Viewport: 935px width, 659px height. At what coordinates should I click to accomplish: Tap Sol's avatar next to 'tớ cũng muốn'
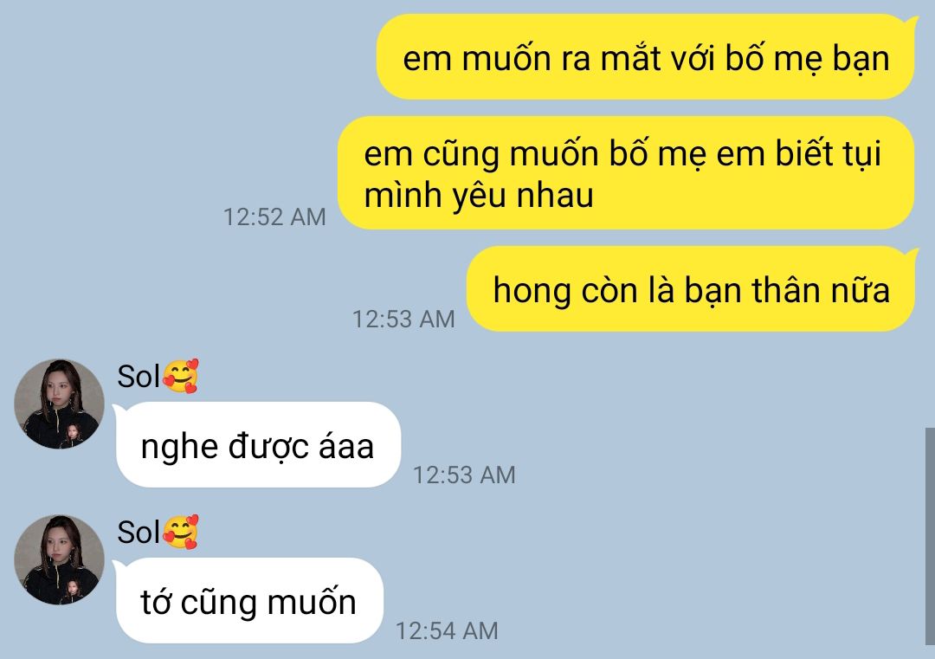tap(59, 560)
